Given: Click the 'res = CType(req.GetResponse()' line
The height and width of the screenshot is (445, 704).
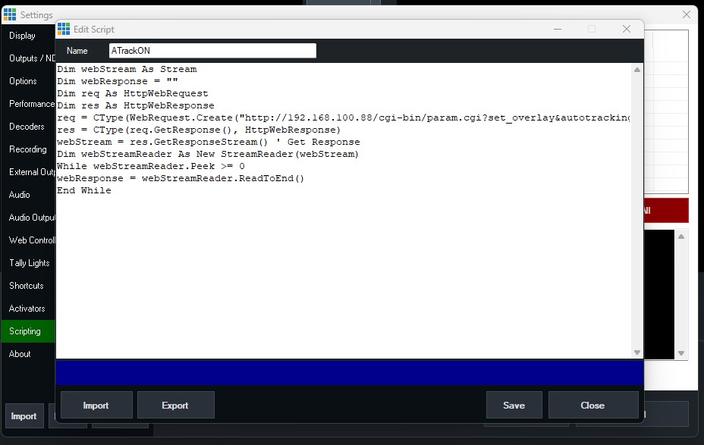Looking at the screenshot, I should pyautogui.click(x=199, y=130).
